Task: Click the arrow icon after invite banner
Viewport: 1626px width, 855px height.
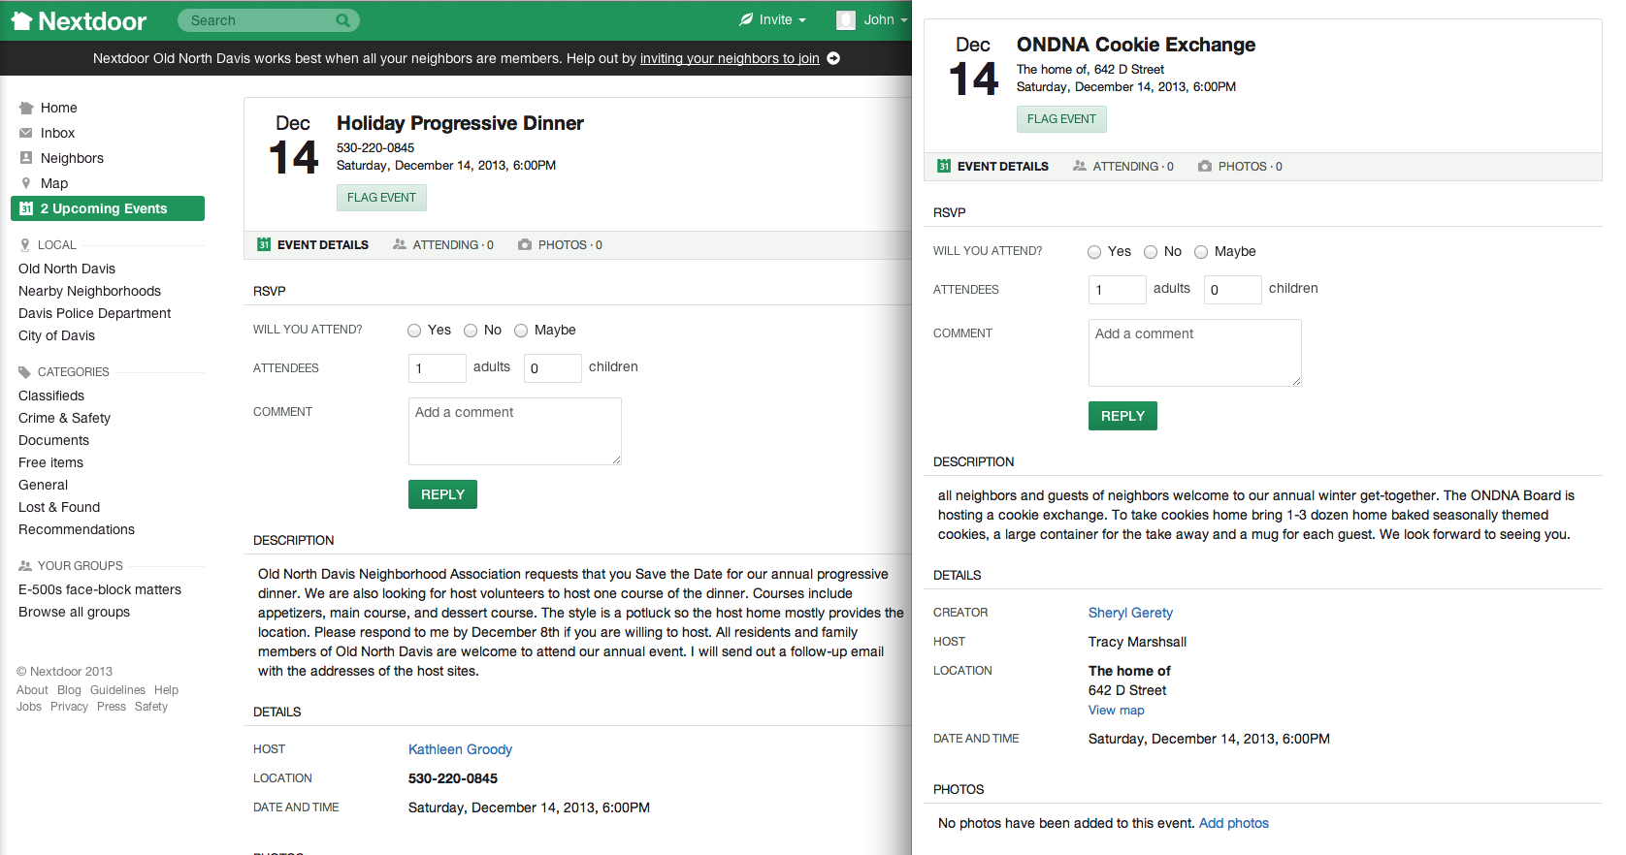Action: point(833,58)
